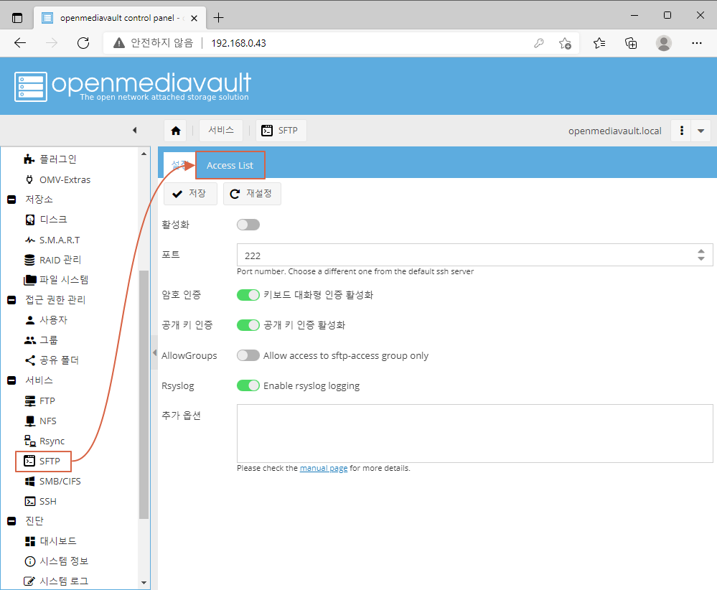717x590 pixels.
Task: Toggle Rsyslog logging switch
Action: [x=248, y=385]
